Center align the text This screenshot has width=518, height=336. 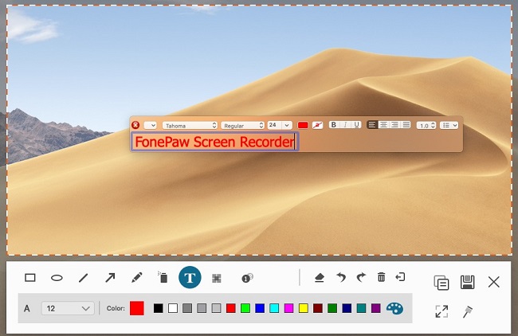click(x=383, y=125)
